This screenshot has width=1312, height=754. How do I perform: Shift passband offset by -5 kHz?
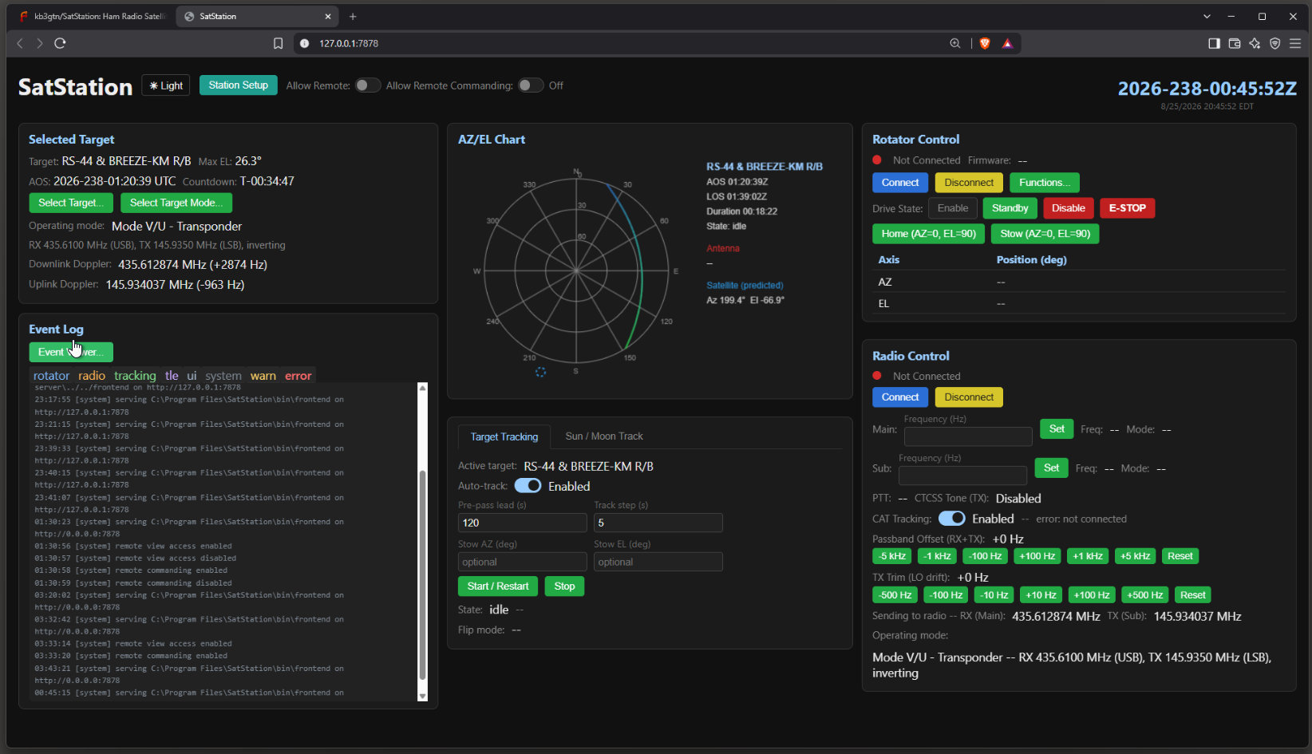892,556
